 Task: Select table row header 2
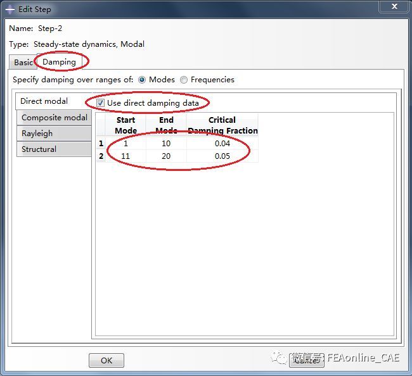(100, 156)
